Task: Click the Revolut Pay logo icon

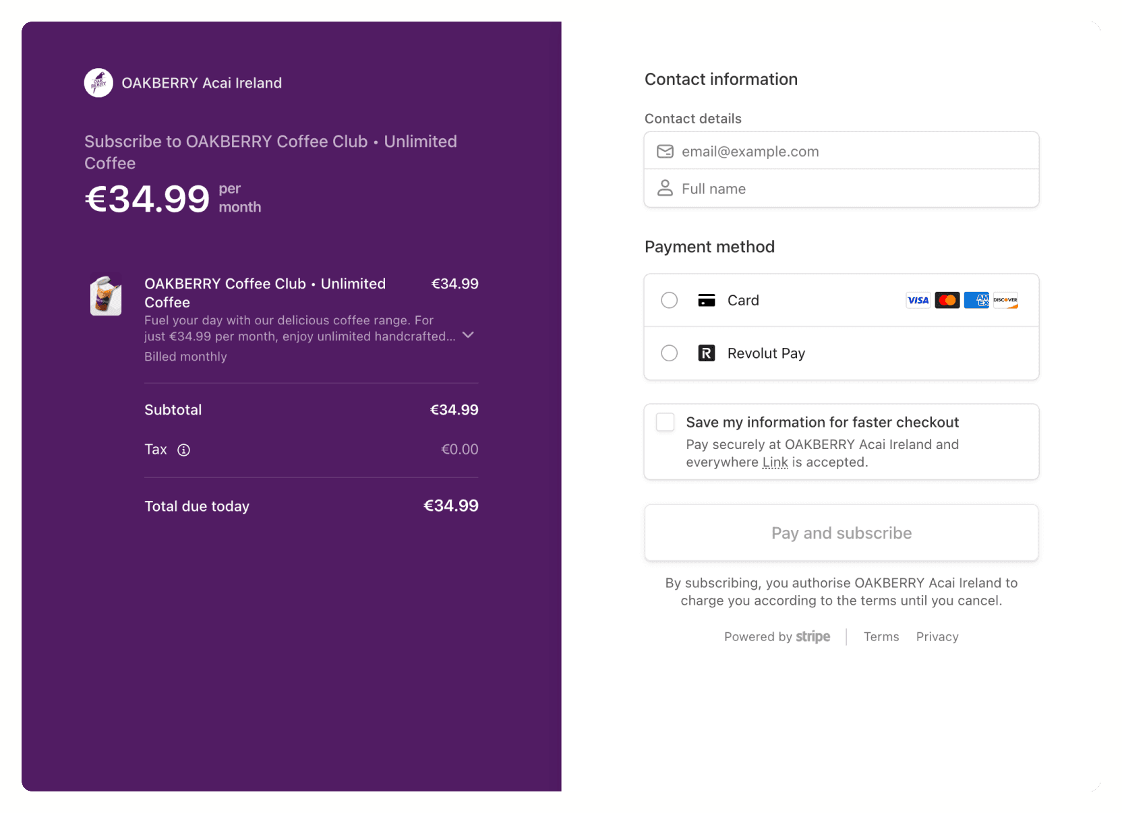Action: pyautogui.click(x=706, y=353)
